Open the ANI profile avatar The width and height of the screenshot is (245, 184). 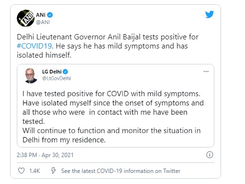click(25, 18)
